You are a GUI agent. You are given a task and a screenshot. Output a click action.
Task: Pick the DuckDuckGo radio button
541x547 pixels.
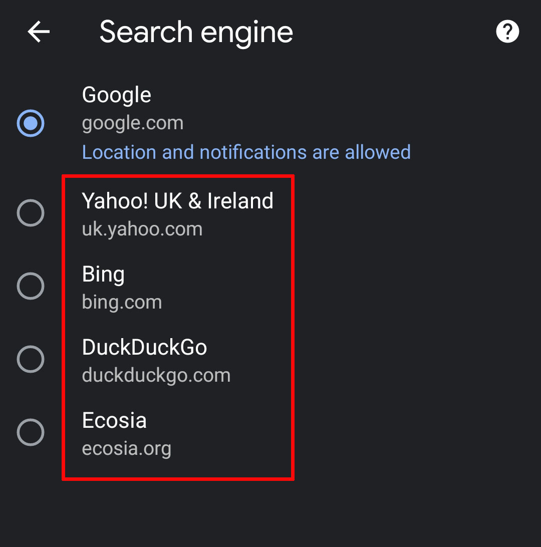click(x=31, y=359)
